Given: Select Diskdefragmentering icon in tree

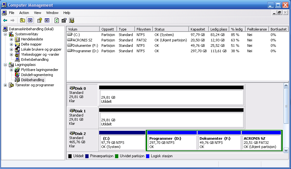Looking at the screenshot, I should [x=17, y=75].
